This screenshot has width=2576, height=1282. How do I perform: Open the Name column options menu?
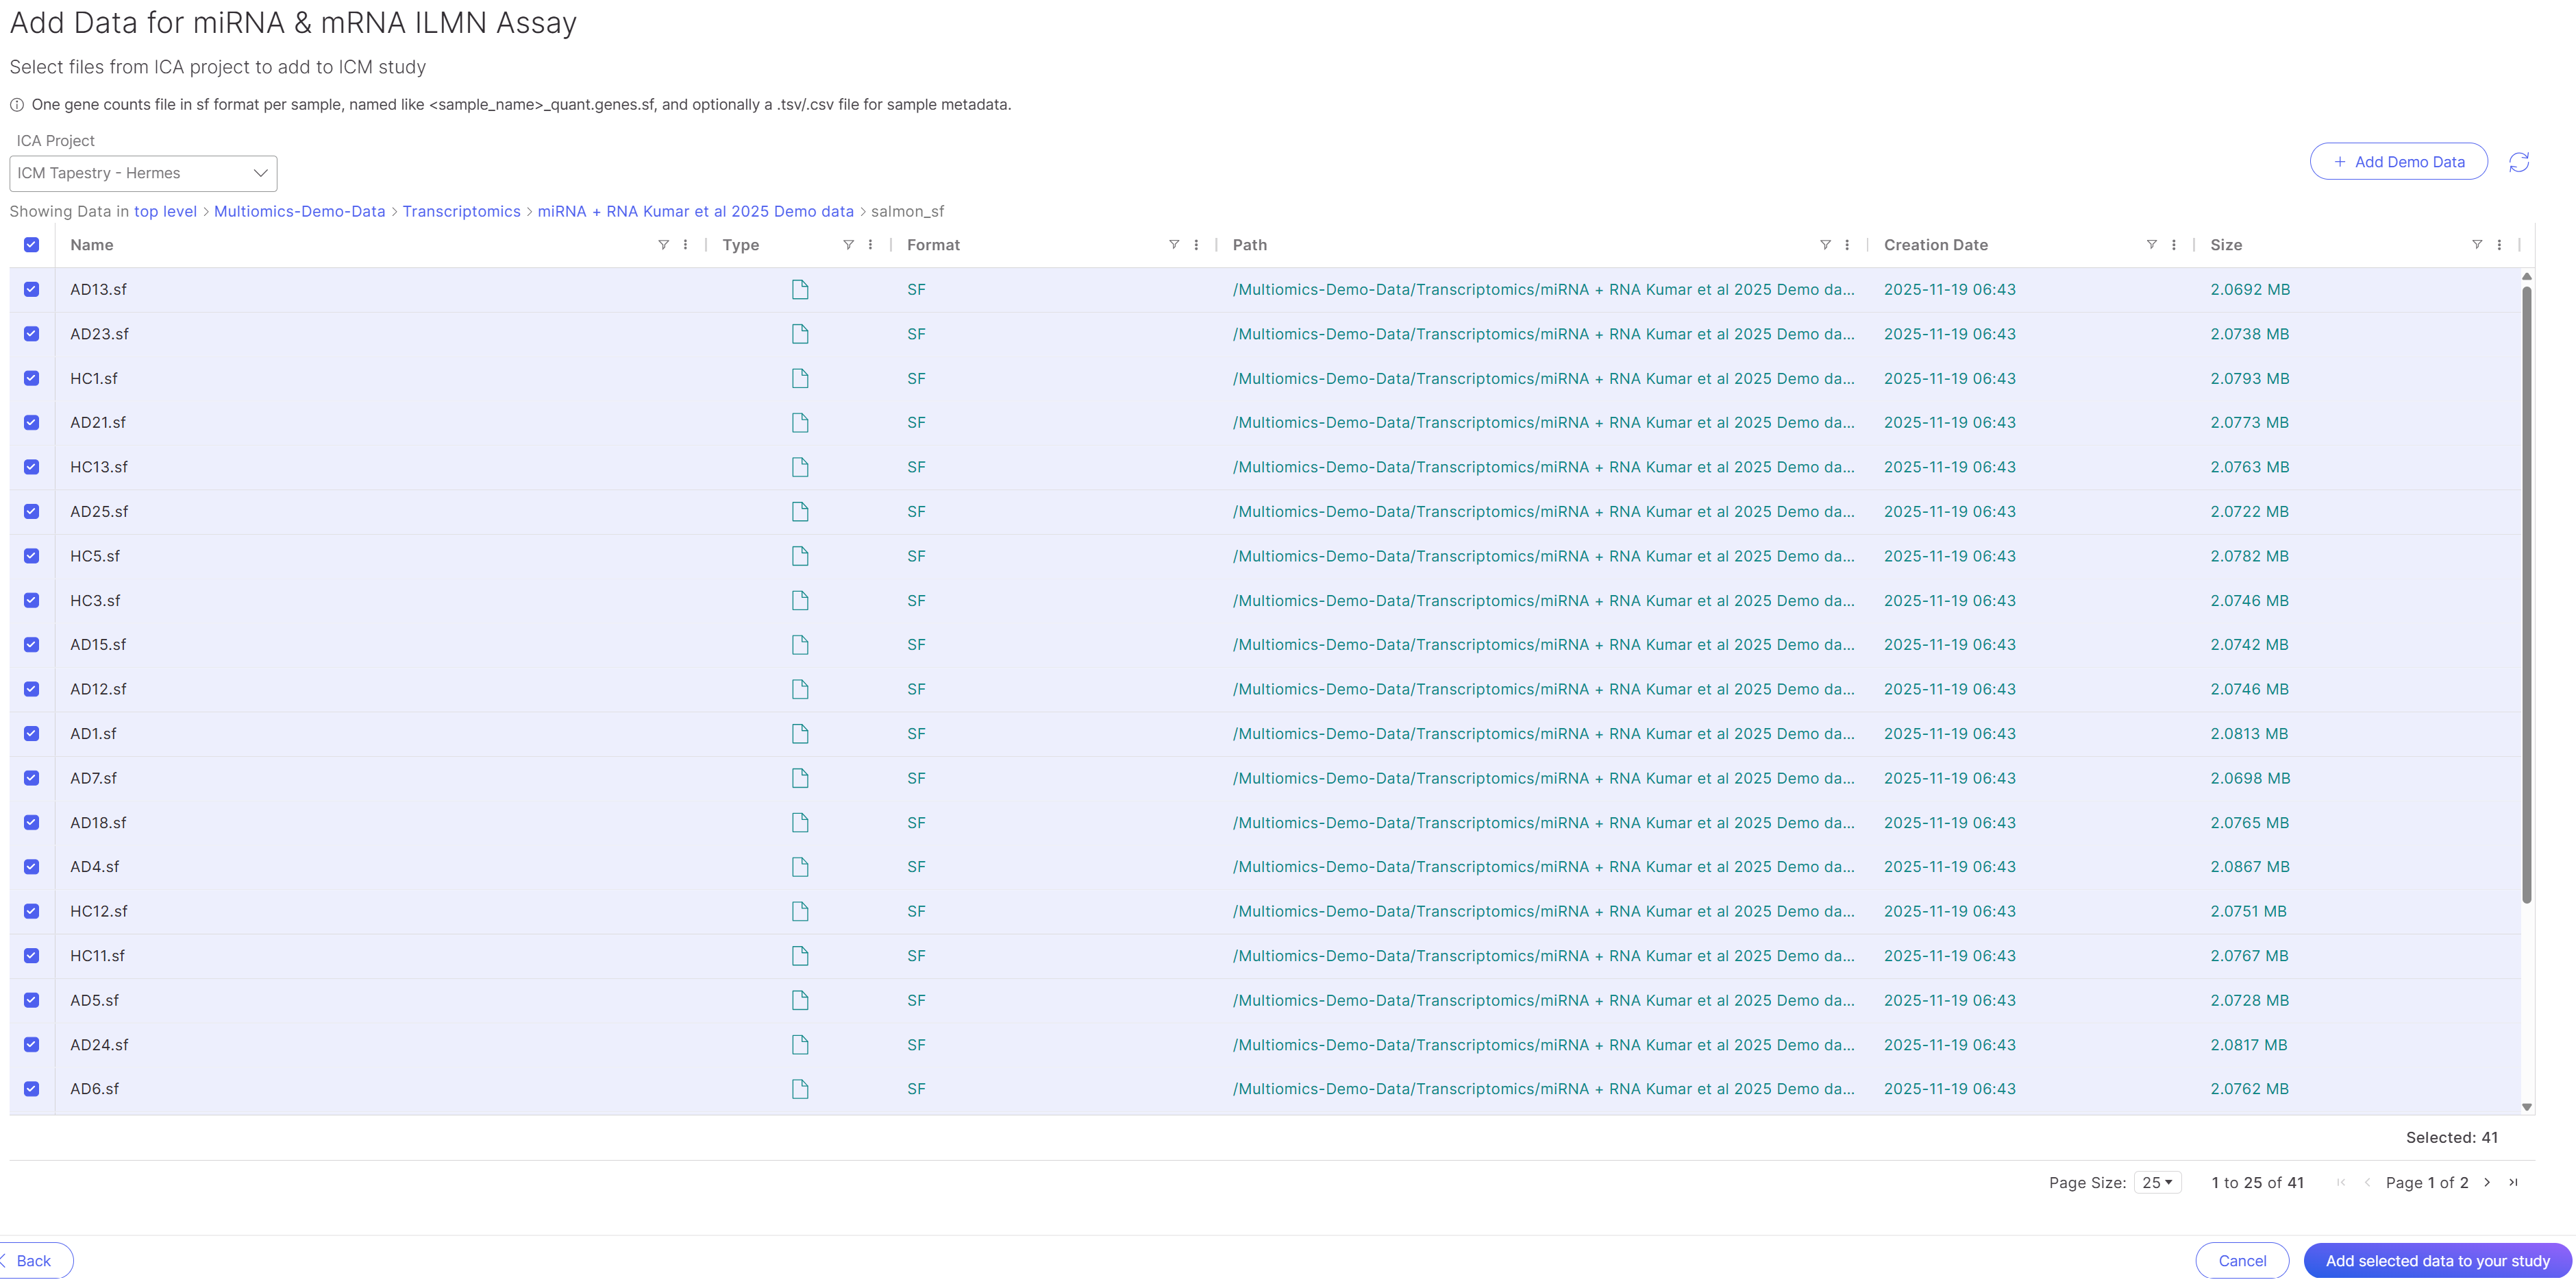click(685, 245)
